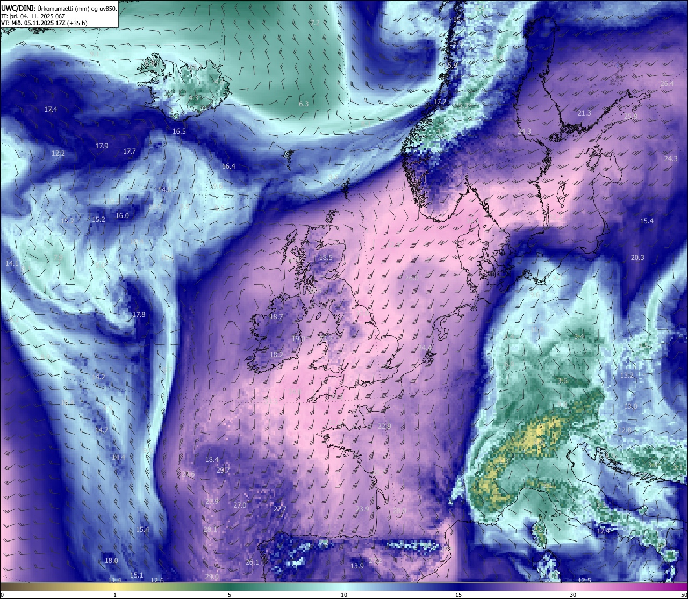
Task: Click the 27.0 map value
Action: 240,505
